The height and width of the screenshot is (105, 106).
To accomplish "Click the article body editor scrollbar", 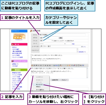I will click(x=87, y=73).
